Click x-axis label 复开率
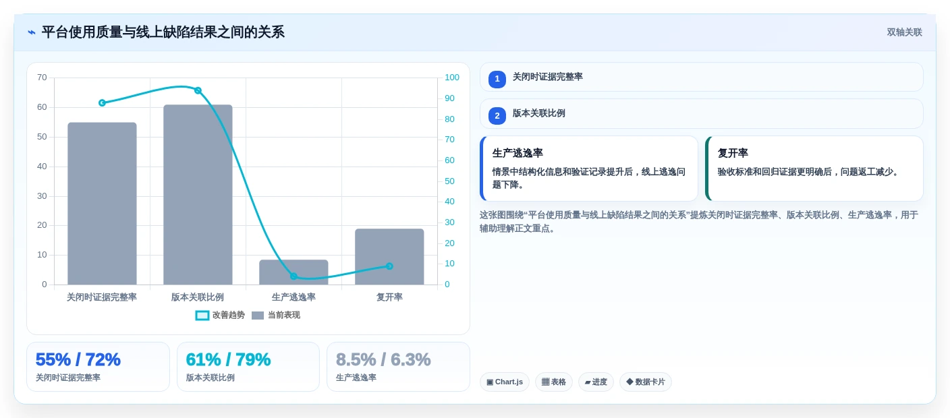This screenshot has height=418, width=950. tap(389, 297)
